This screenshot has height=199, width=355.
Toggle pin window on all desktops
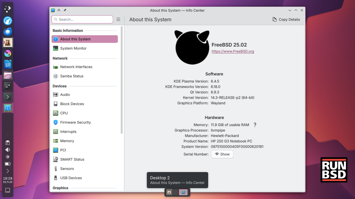[65, 10]
